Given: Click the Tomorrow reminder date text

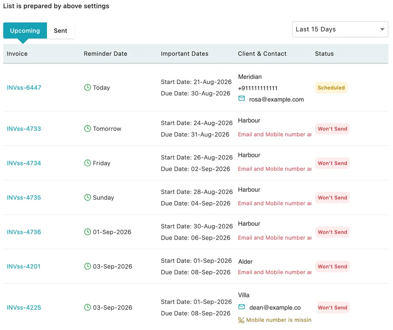Looking at the screenshot, I should (x=107, y=129).
